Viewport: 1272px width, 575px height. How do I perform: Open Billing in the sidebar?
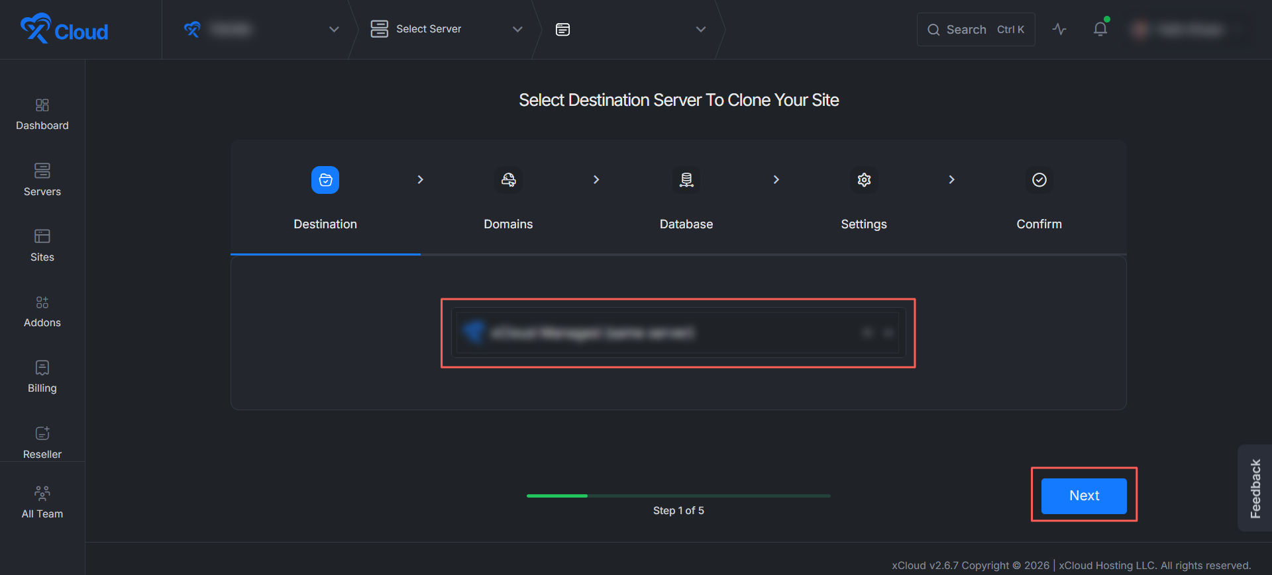tap(42, 377)
